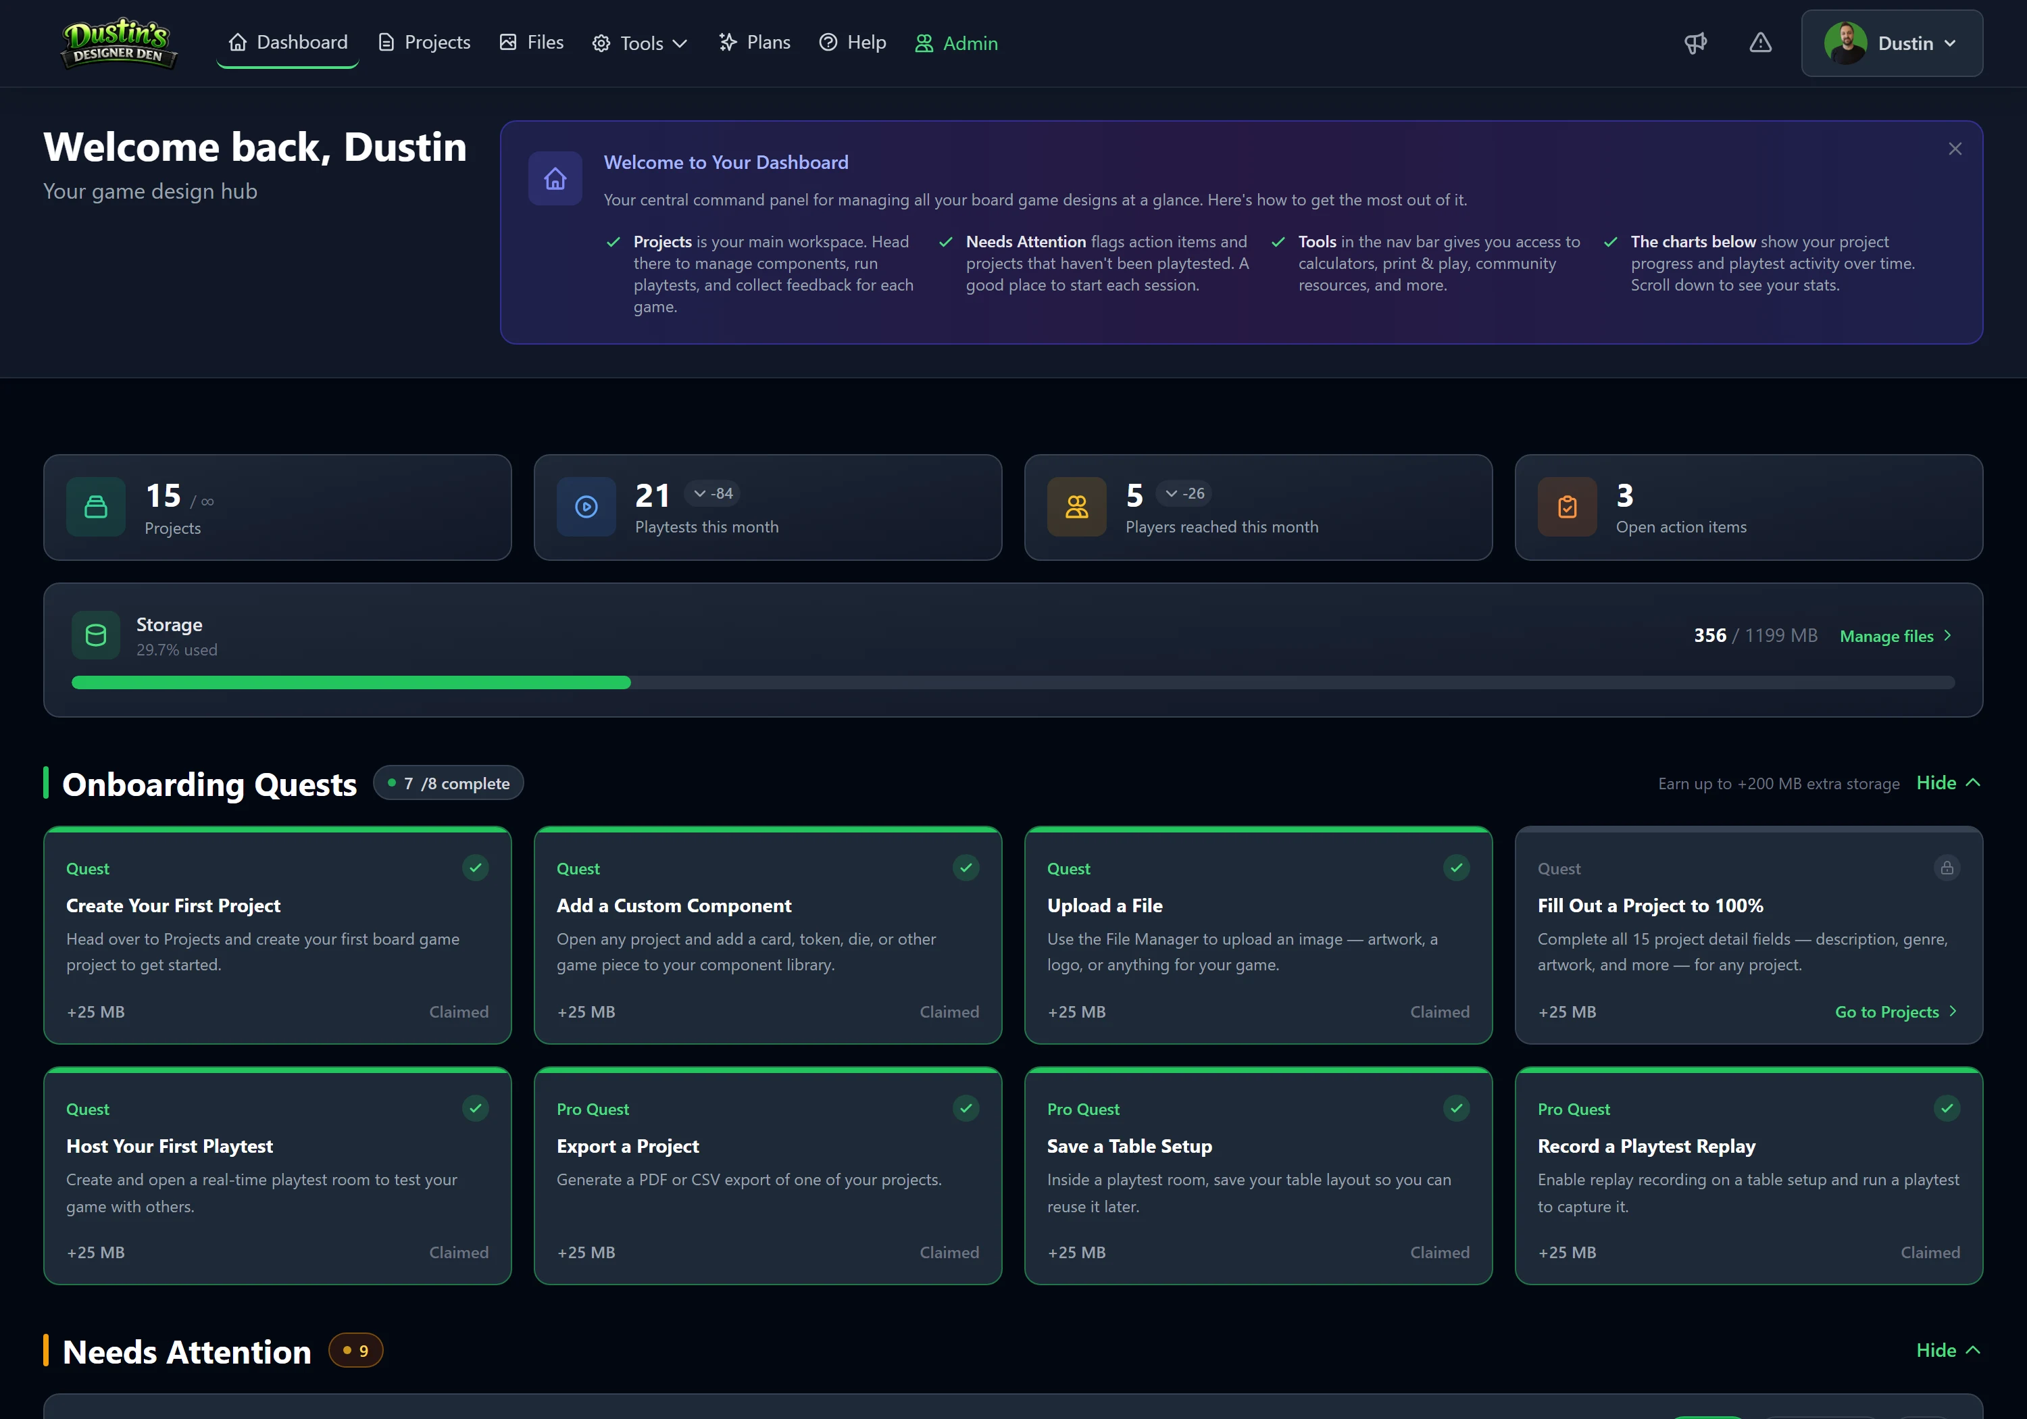Dismiss the Welcome to Your Dashboard banner
Screen dimensions: 2027x1419
[1955, 149]
